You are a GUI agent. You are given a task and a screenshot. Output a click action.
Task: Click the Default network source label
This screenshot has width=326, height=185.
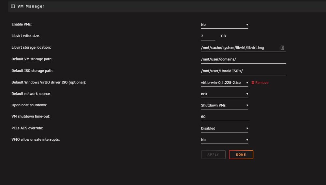pyautogui.click(x=31, y=94)
